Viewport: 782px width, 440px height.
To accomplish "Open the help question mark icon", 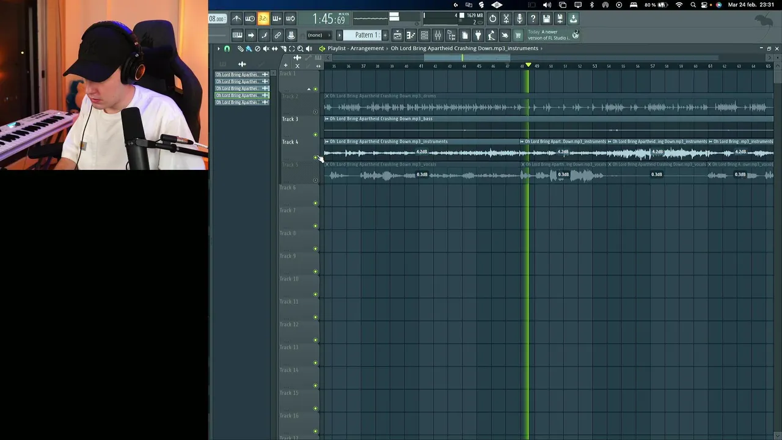I will click(533, 19).
